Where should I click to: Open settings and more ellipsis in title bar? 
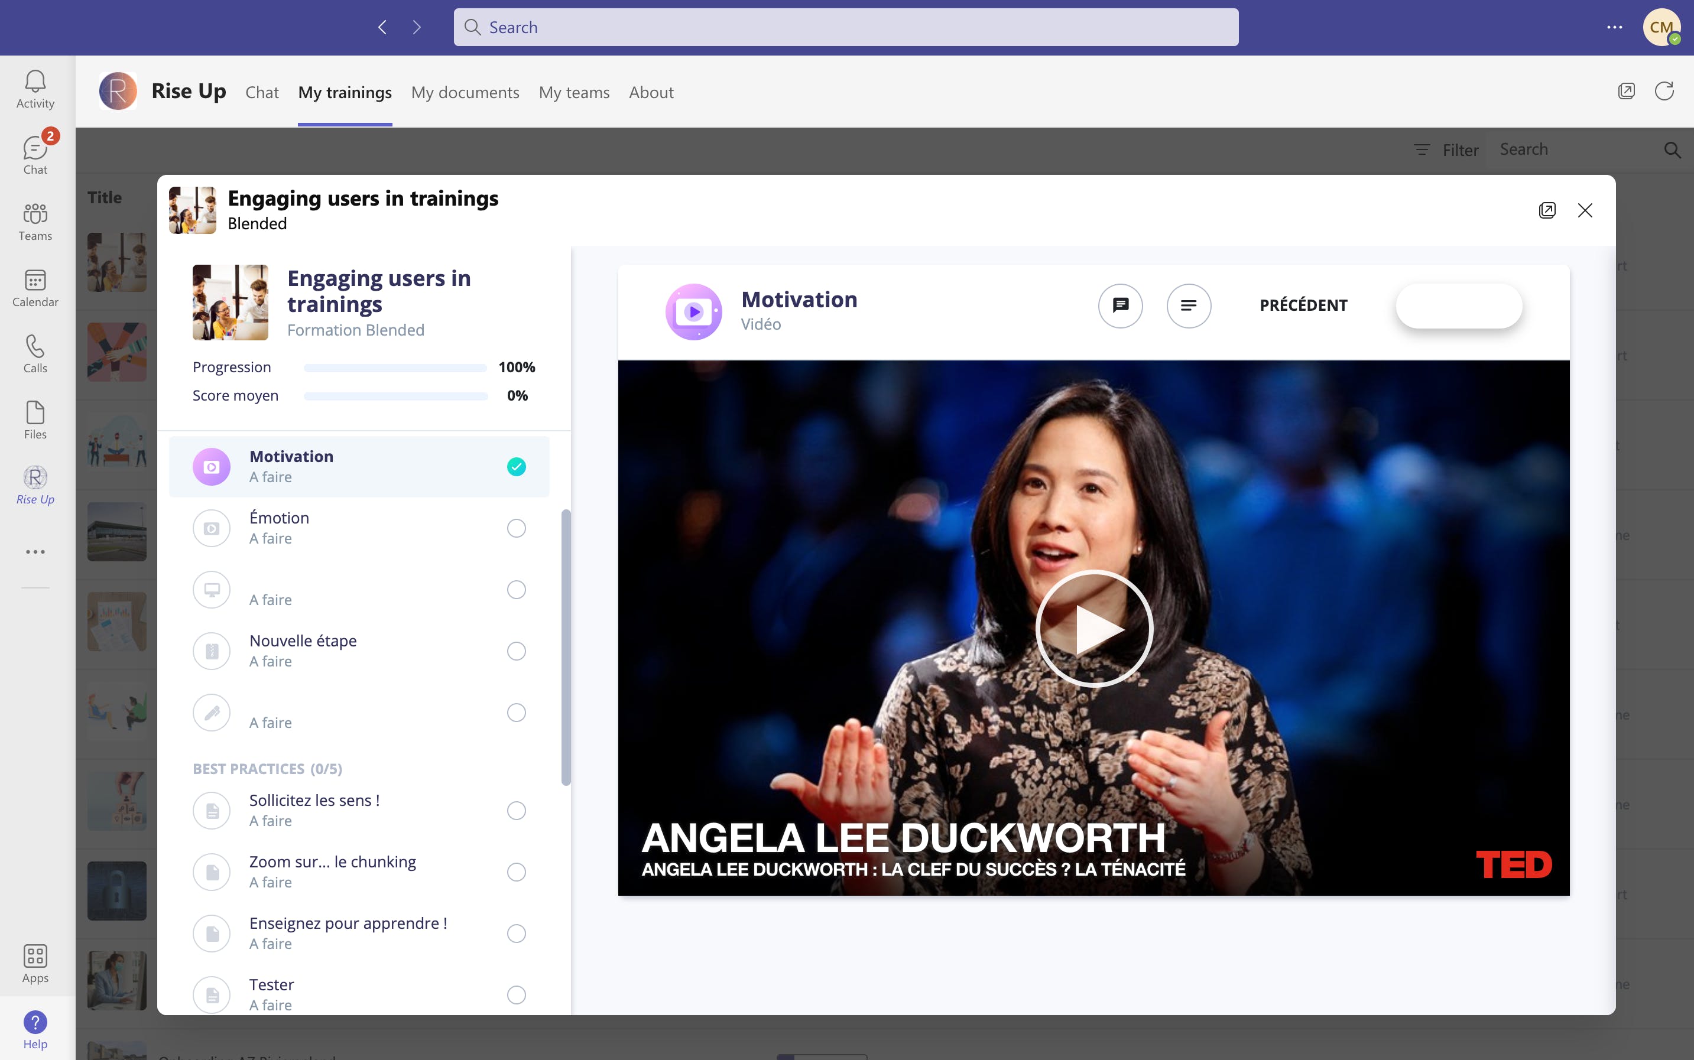(x=1614, y=27)
